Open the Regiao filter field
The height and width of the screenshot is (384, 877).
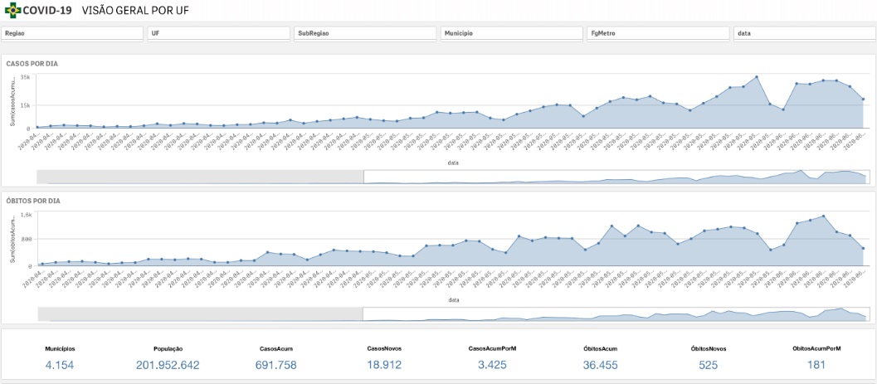[x=73, y=33]
